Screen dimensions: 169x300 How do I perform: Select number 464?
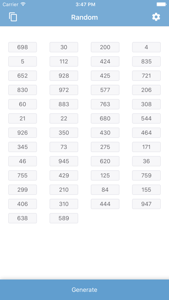point(147,133)
